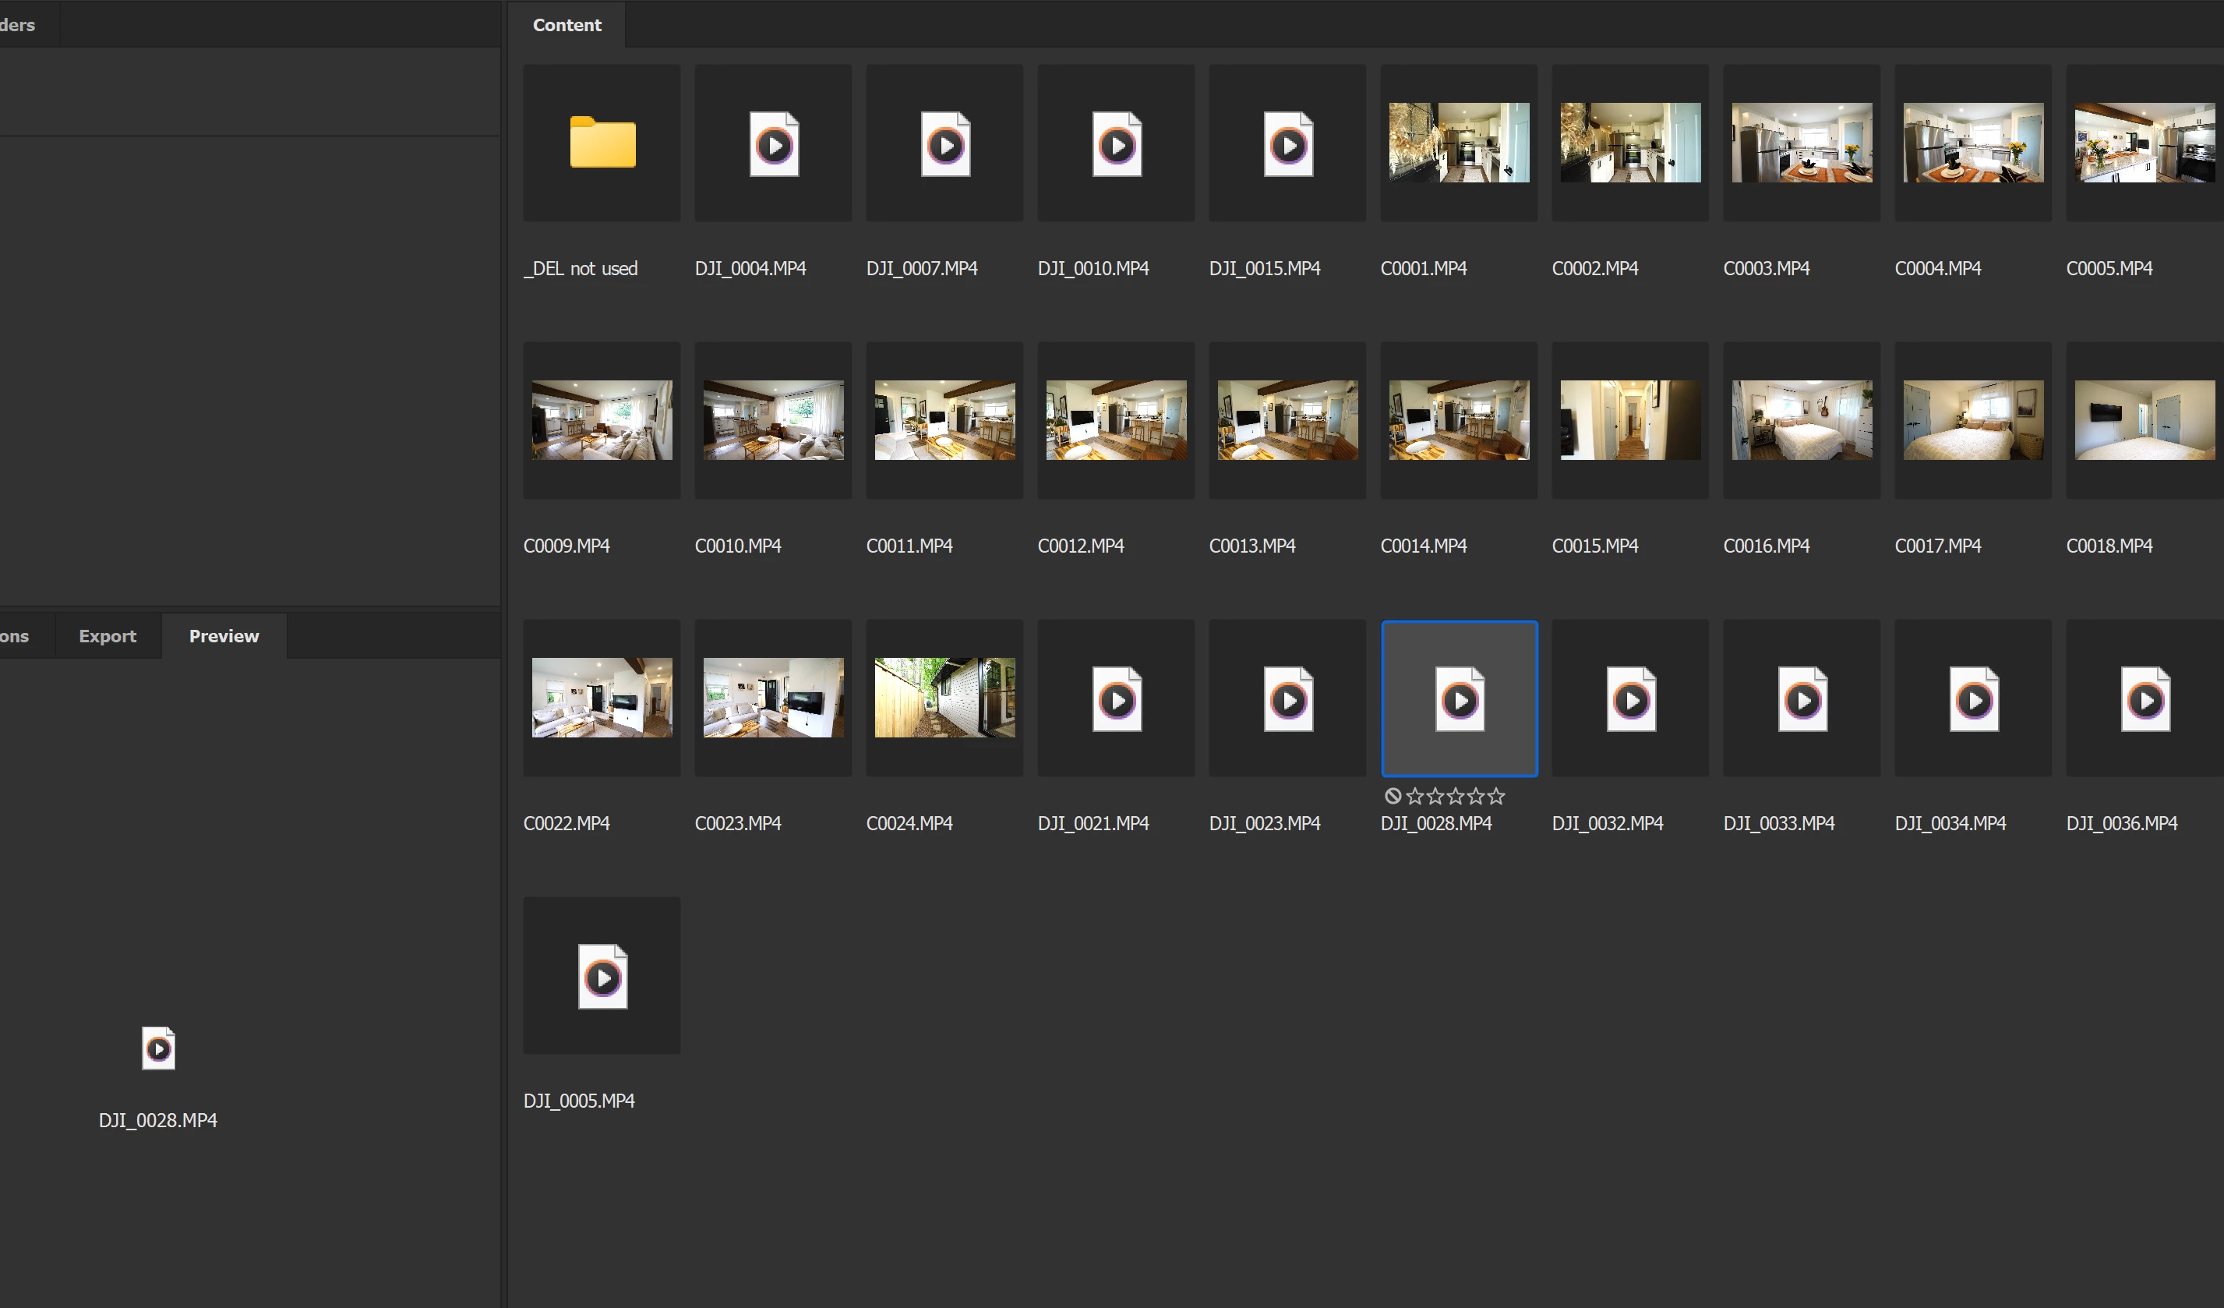Screen dimensions: 2224x1308
Task: Select the C0015.MP4 hallway thumbnail
Action: coord(1630,420)
